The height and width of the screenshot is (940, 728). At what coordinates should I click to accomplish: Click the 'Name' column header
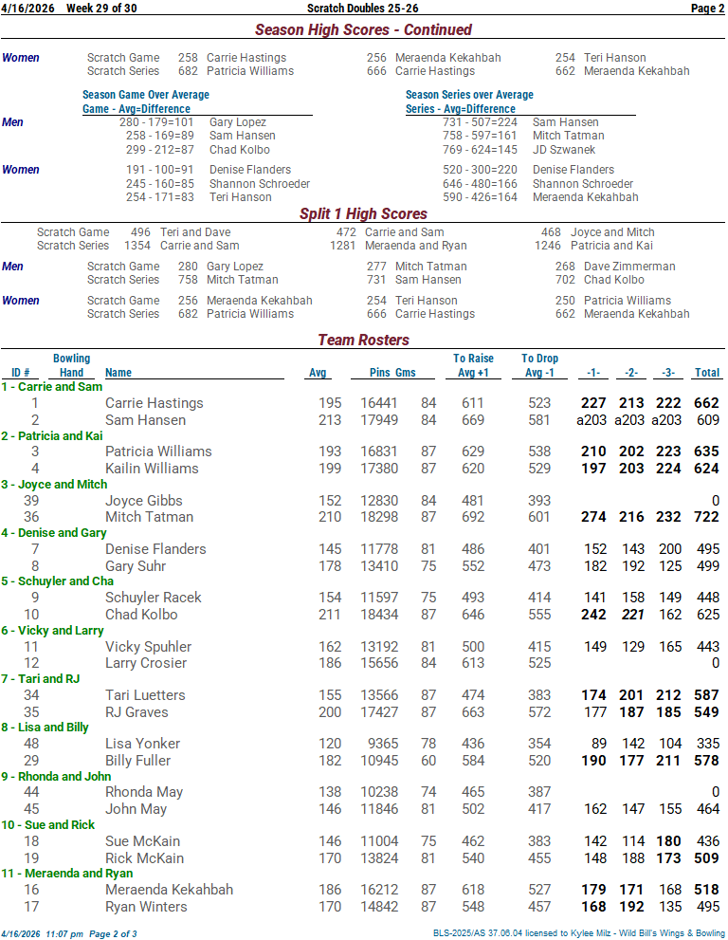pyautogui.click(x=118, y=373)
